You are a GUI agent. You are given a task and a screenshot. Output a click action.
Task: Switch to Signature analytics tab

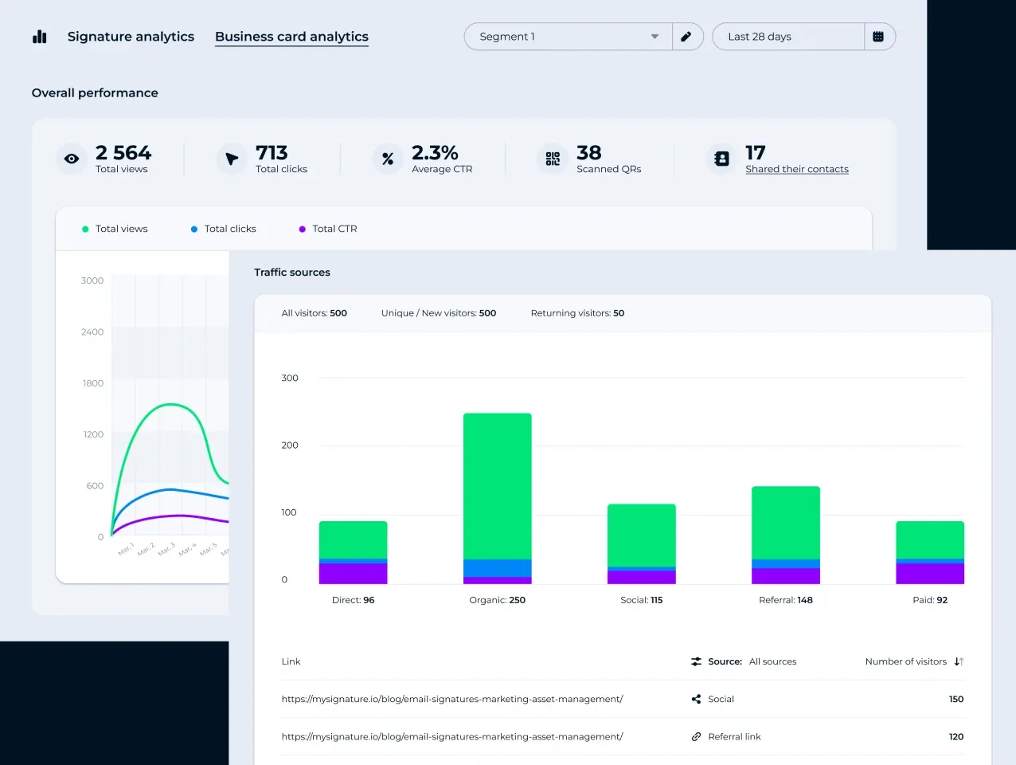pos(131,37)
